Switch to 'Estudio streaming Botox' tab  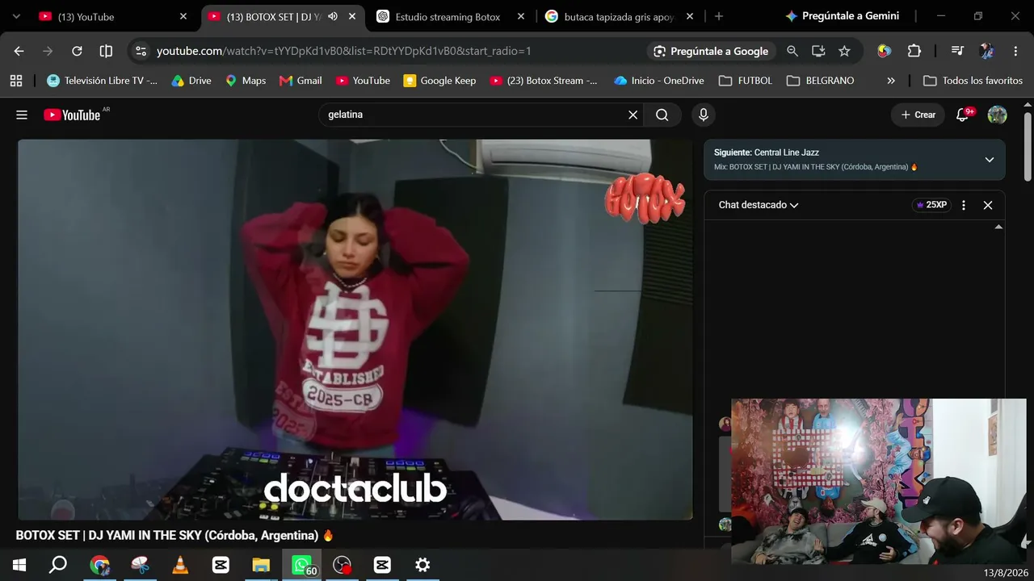(448, 16)
